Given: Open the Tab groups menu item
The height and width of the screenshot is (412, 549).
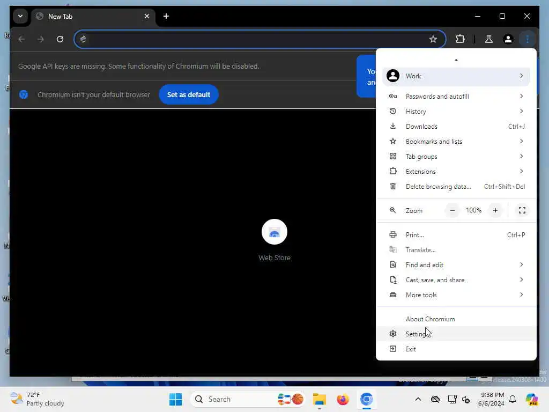Looking at the screenshot, I should tap(456, 157).
